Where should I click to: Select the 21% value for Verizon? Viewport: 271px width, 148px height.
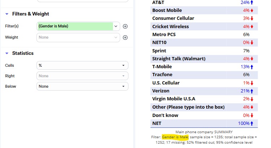245,91
